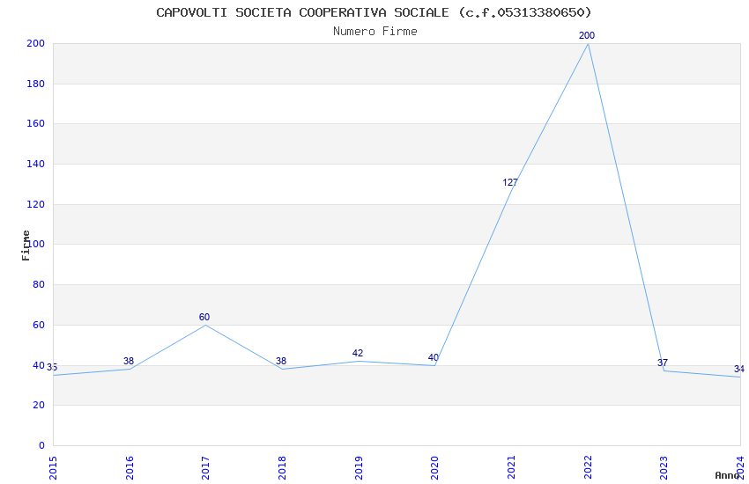Click the y-axis value 80

pyautogui.click(x=39, y=284)
